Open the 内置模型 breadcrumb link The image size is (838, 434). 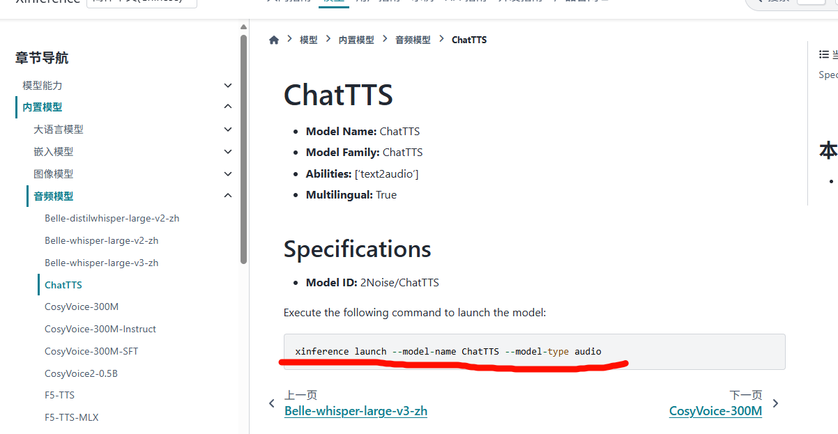[x=356, y=40]
